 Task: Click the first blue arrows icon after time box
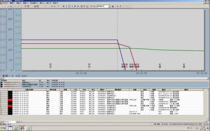(x=118, y=6)
